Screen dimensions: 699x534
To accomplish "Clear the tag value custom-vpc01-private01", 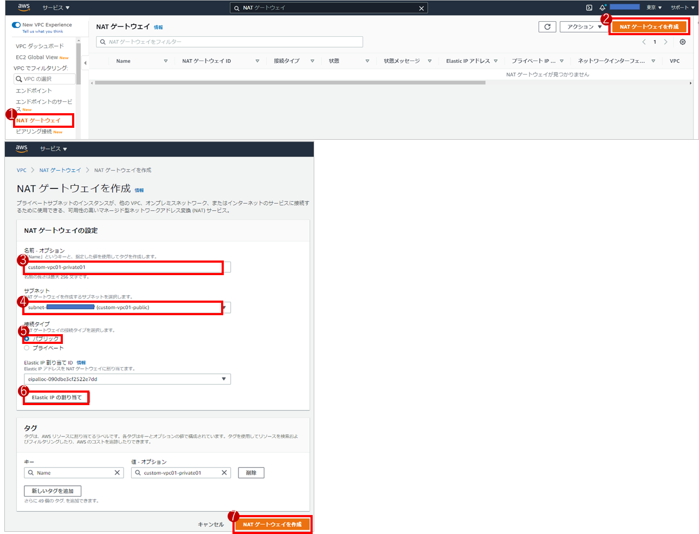I will coord(224,473).
